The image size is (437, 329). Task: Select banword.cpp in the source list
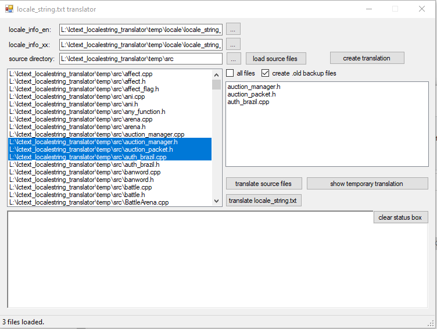pos(110,172)
